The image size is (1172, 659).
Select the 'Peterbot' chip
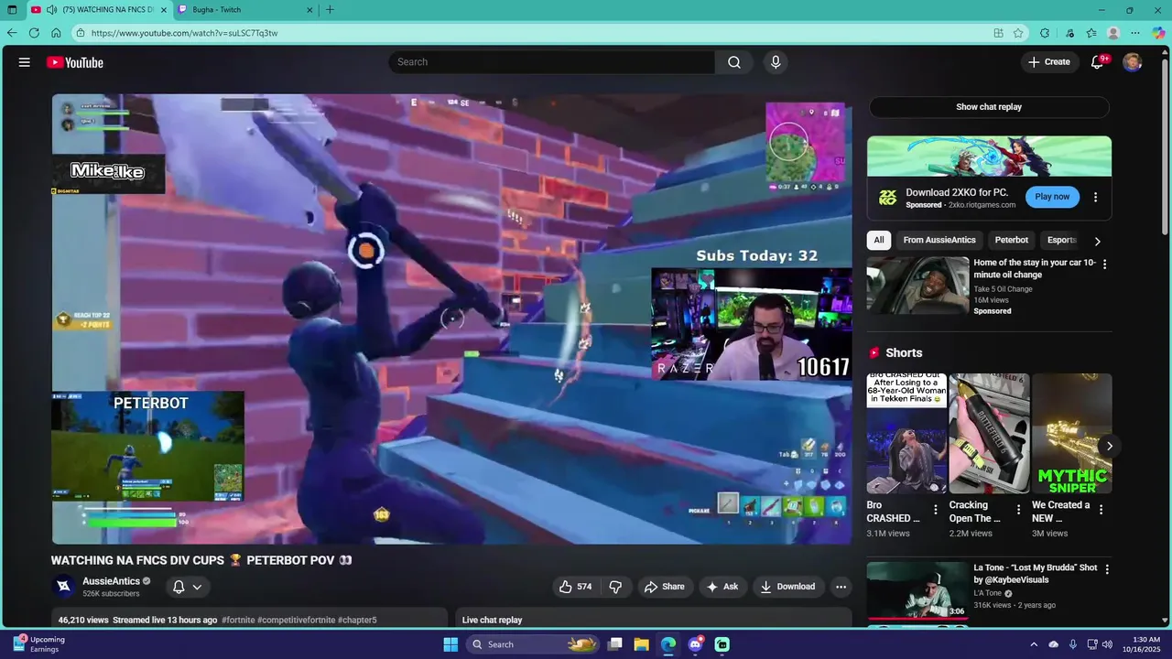point(1012,240)
